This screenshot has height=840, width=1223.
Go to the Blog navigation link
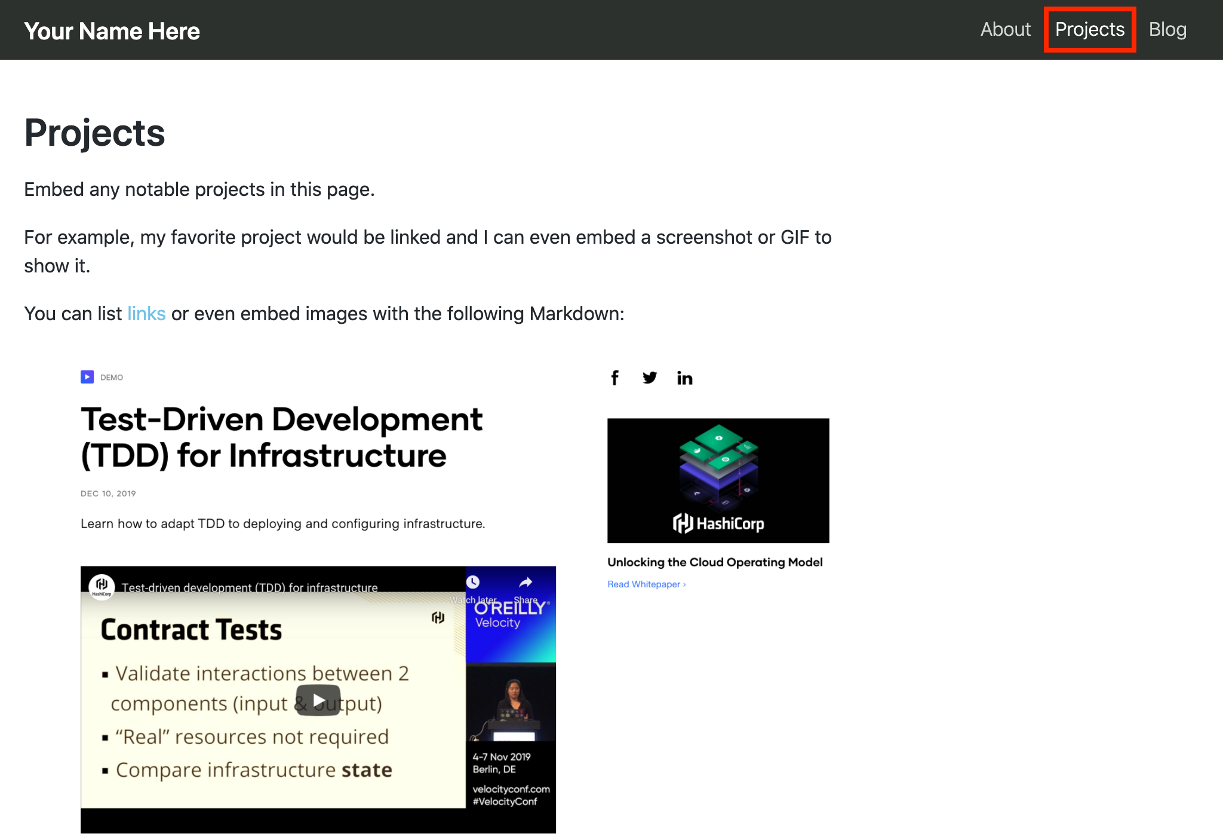(1167, 29)
